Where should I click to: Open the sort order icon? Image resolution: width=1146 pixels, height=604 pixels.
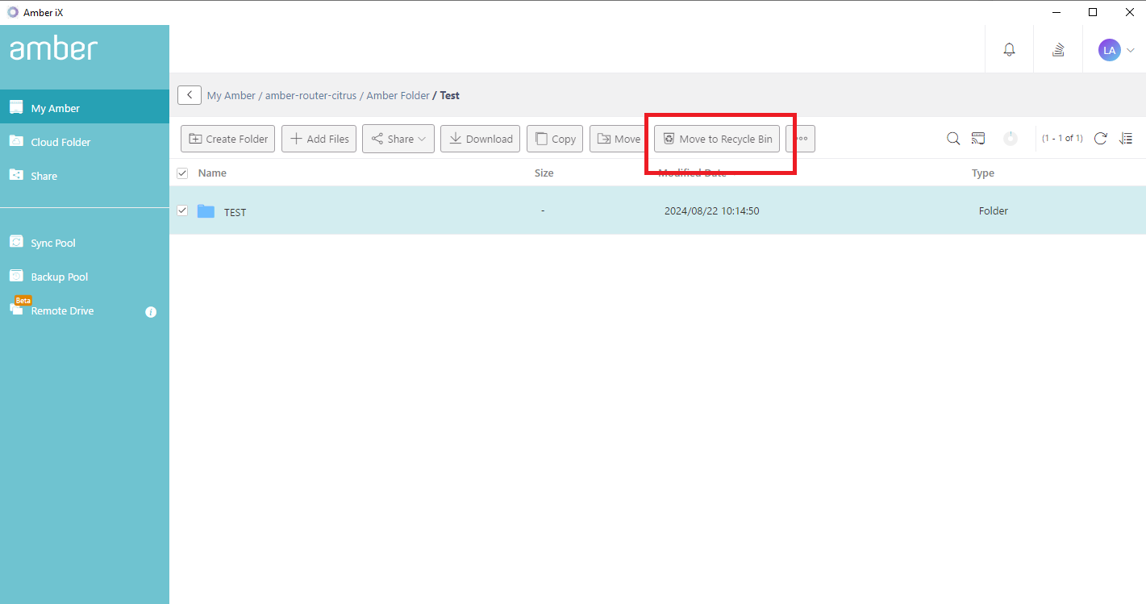click(x=1126, y=139)
